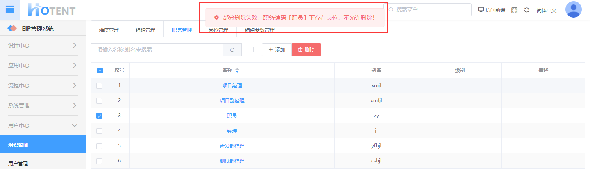Viewport: 590px width, 169px height.
Task: Check the checkbox for 测试部经理 row
Action: [x=99, y=161]
